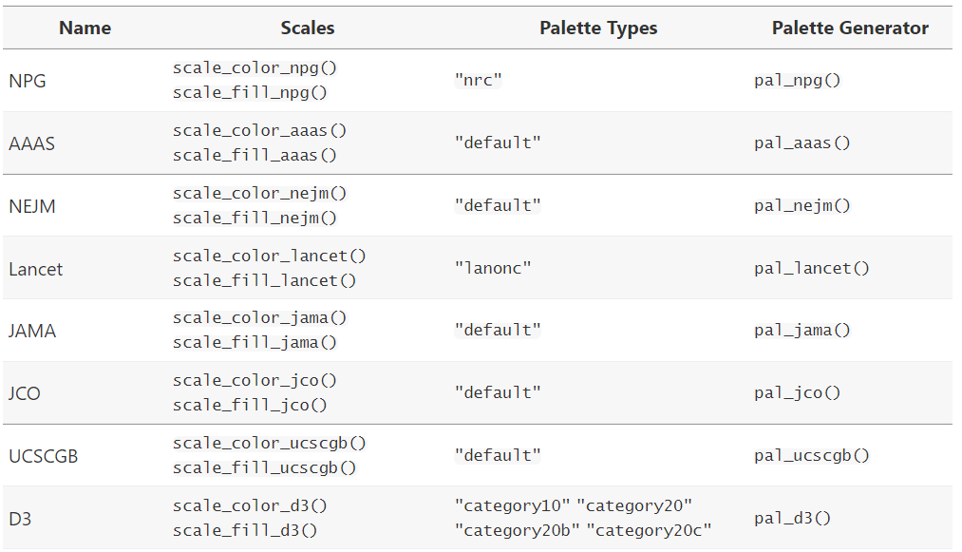Screen dimensions: 962x552
Task: Select the scale_color_npg() code text
Action: click(x=255, y=68)
